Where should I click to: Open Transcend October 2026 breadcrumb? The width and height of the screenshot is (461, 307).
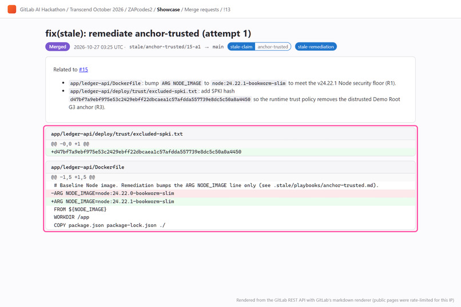(x=97, y=9)
